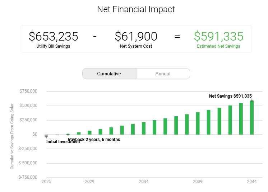Screen dimensions: 268x192
Task: Select the 2044 cumulative savings bar
Action: [x=252, y=118]
